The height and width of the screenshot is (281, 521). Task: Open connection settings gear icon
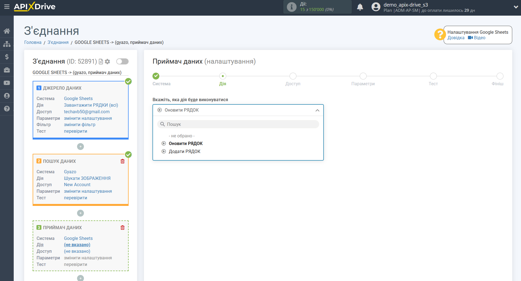107,62
